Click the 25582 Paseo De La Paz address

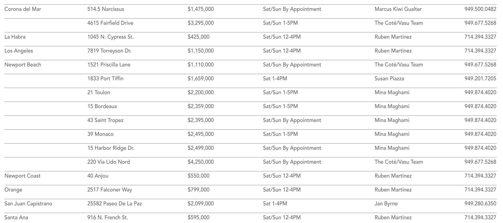114,204
